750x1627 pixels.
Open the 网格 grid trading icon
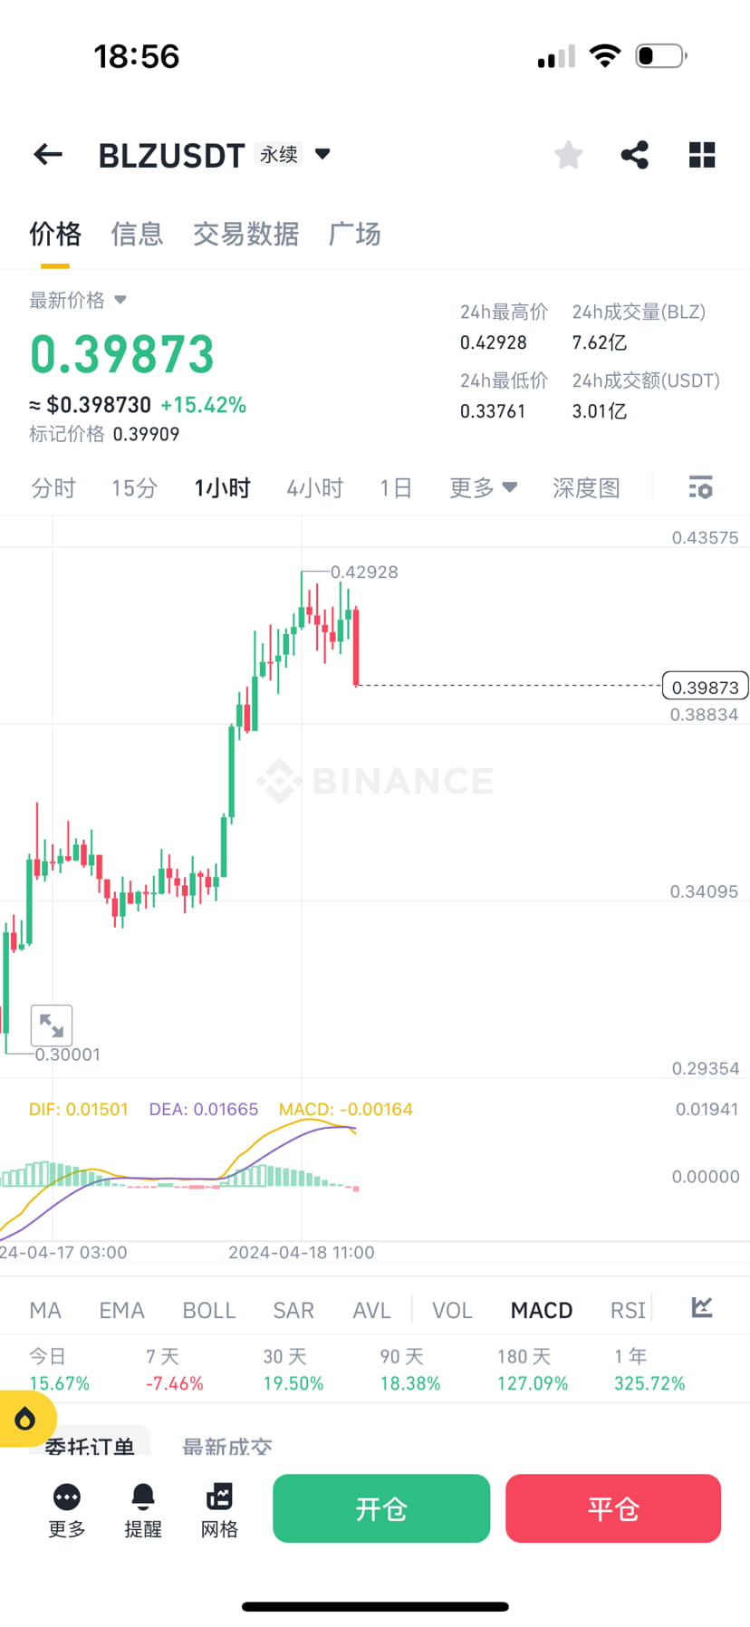[x=219, y=1508]
